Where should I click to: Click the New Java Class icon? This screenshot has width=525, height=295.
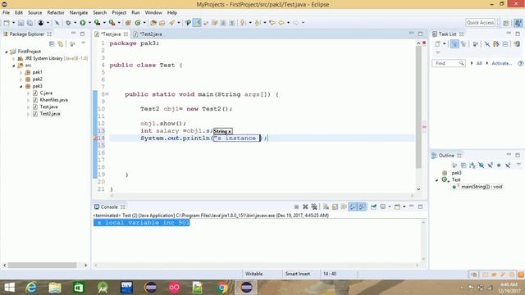click(x=138, y=23)
